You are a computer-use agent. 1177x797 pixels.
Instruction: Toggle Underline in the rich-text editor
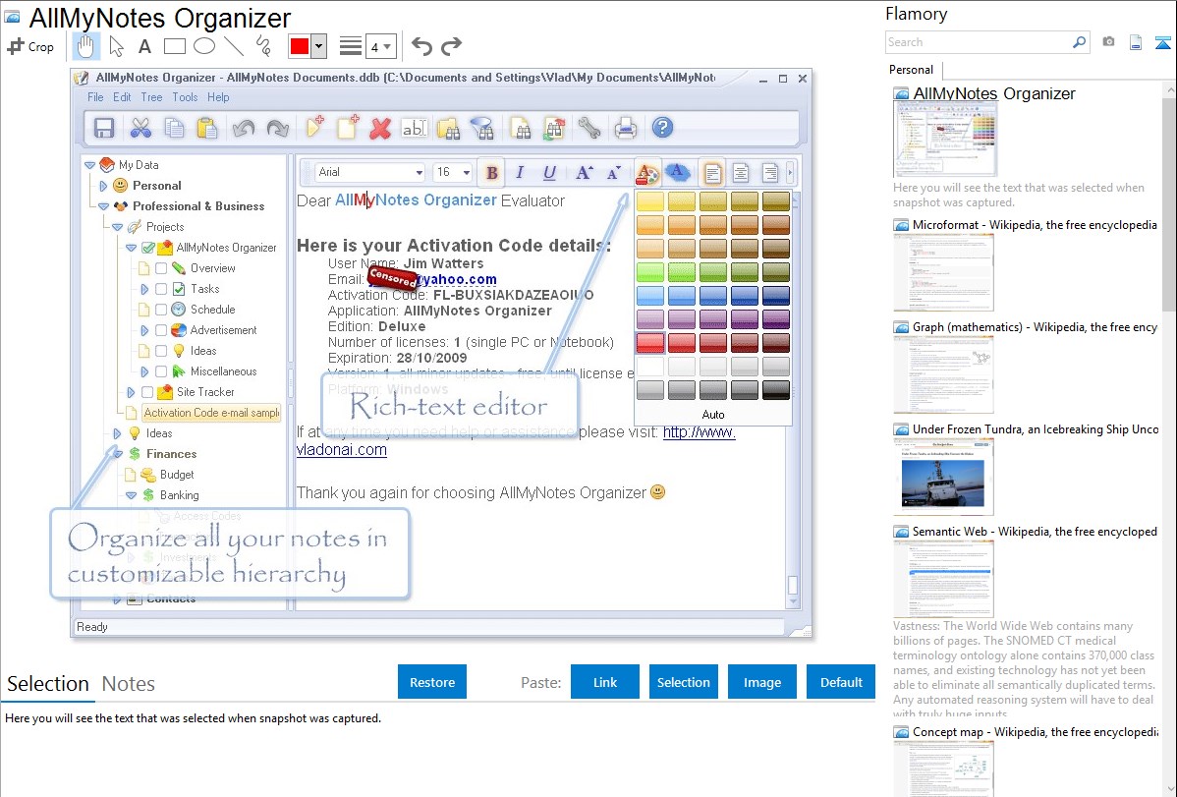click(549, 173)
